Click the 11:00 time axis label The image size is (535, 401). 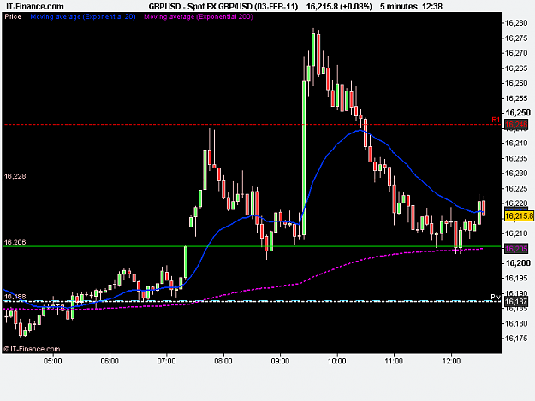(394, 361)
